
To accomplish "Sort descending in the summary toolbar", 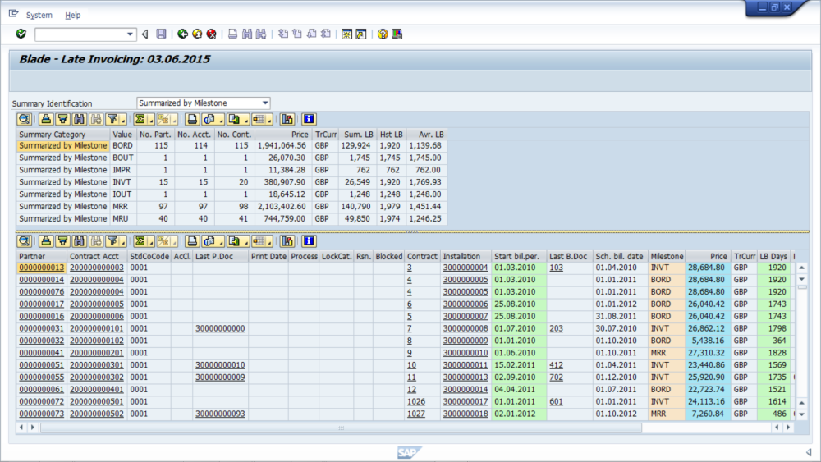I will point(63,119).
